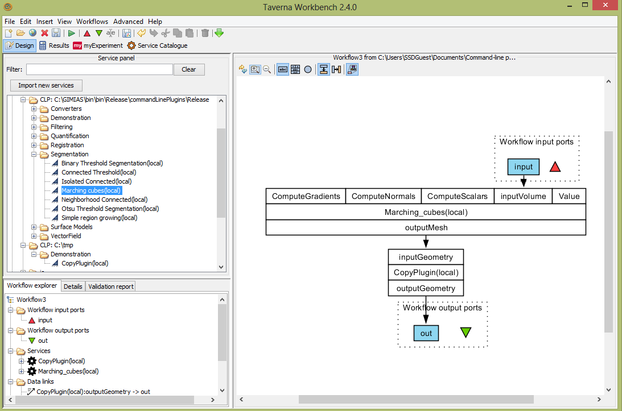Collapse the Segmentation folder
Image resolution: width=622 pixels, height=411 pixels.
click(x=34, y=154)
